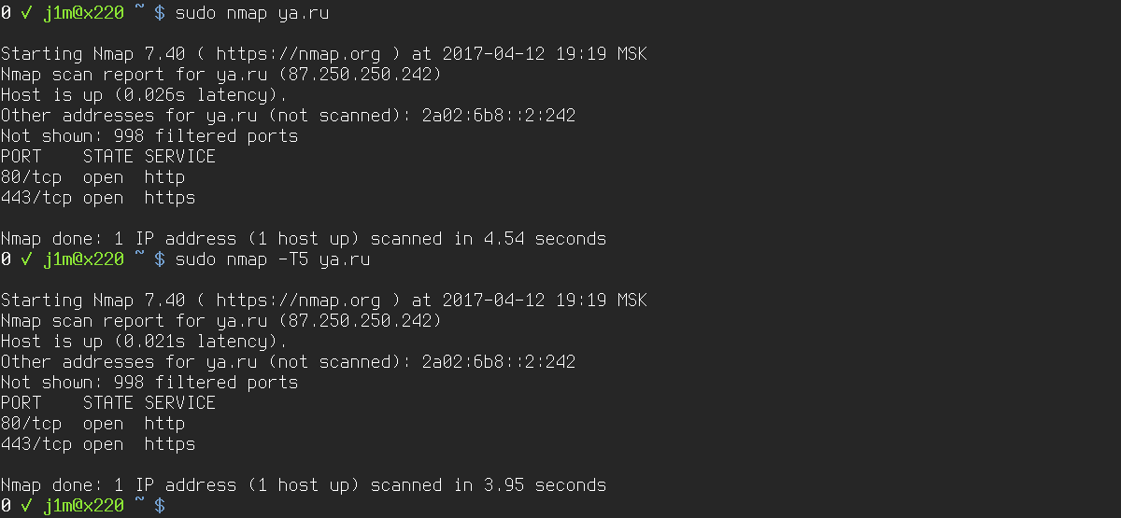The image size is (1121, 518).
Task: Click the SERVICE column header in second scan
Action: click(179, 403)
